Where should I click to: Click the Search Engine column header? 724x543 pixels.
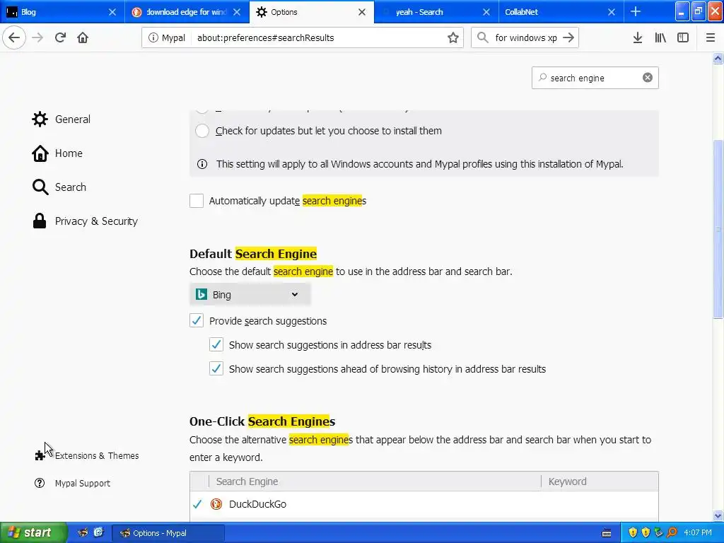point(375,481)
